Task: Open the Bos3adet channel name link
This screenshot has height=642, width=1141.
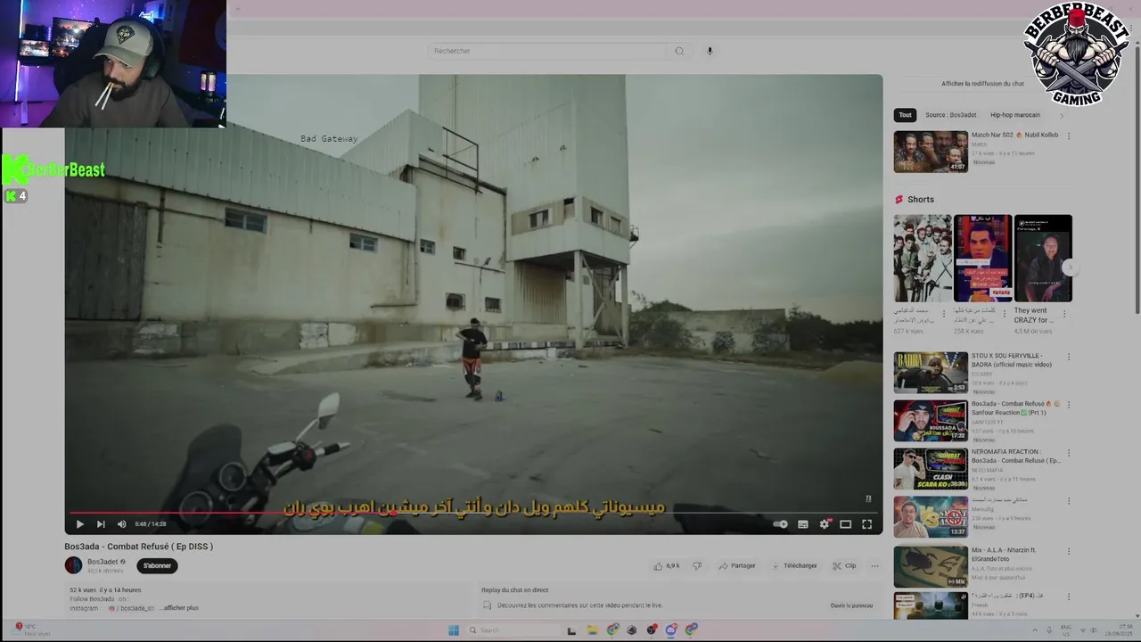Action: click(x=103, y=562)
